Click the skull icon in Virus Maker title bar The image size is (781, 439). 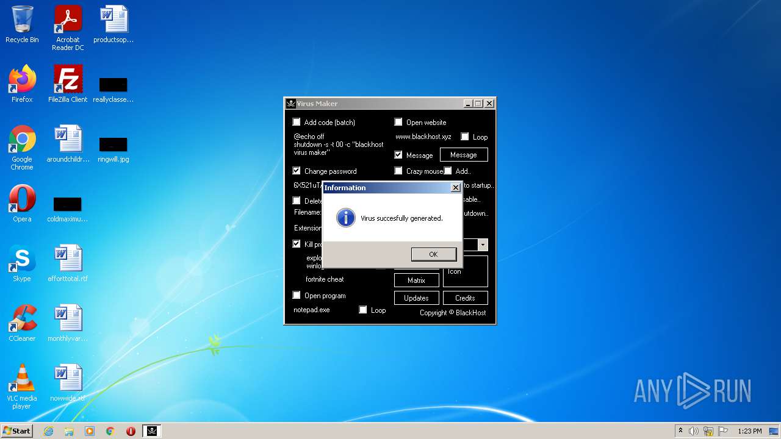pos(291,104)
